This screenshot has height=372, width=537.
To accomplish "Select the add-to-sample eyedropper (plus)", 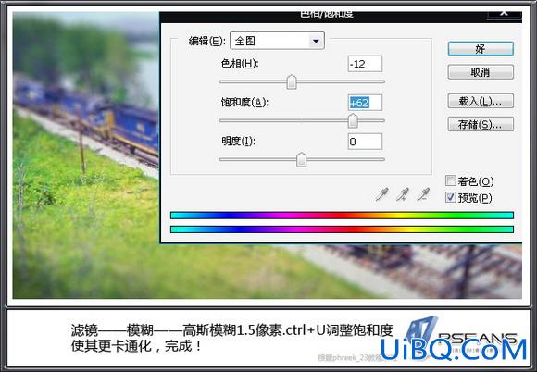I will [403, 193].
